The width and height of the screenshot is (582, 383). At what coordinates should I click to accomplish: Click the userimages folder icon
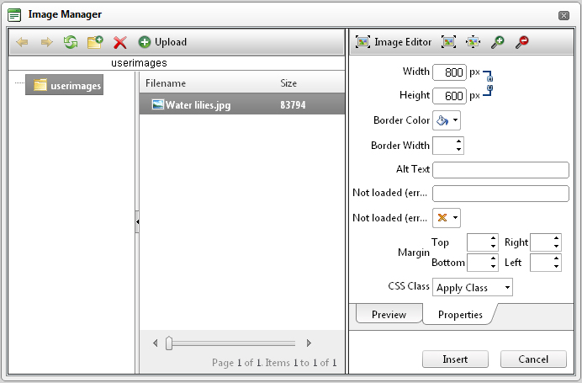click(x=40, y=85)
